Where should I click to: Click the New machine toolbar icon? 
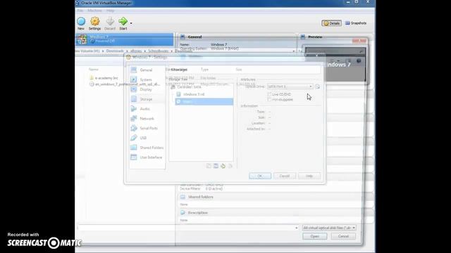[x=81, y=23]
